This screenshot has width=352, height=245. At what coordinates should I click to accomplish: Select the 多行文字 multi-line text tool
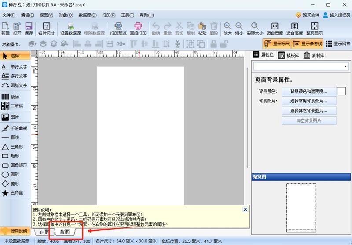point(15,76)
